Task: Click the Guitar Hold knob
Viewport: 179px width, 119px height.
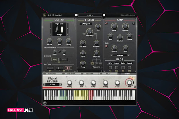Action: [59, 41]
